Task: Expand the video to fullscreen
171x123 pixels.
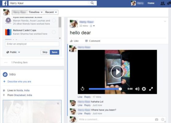Action: pyautogui.click(x=151, y=89)
